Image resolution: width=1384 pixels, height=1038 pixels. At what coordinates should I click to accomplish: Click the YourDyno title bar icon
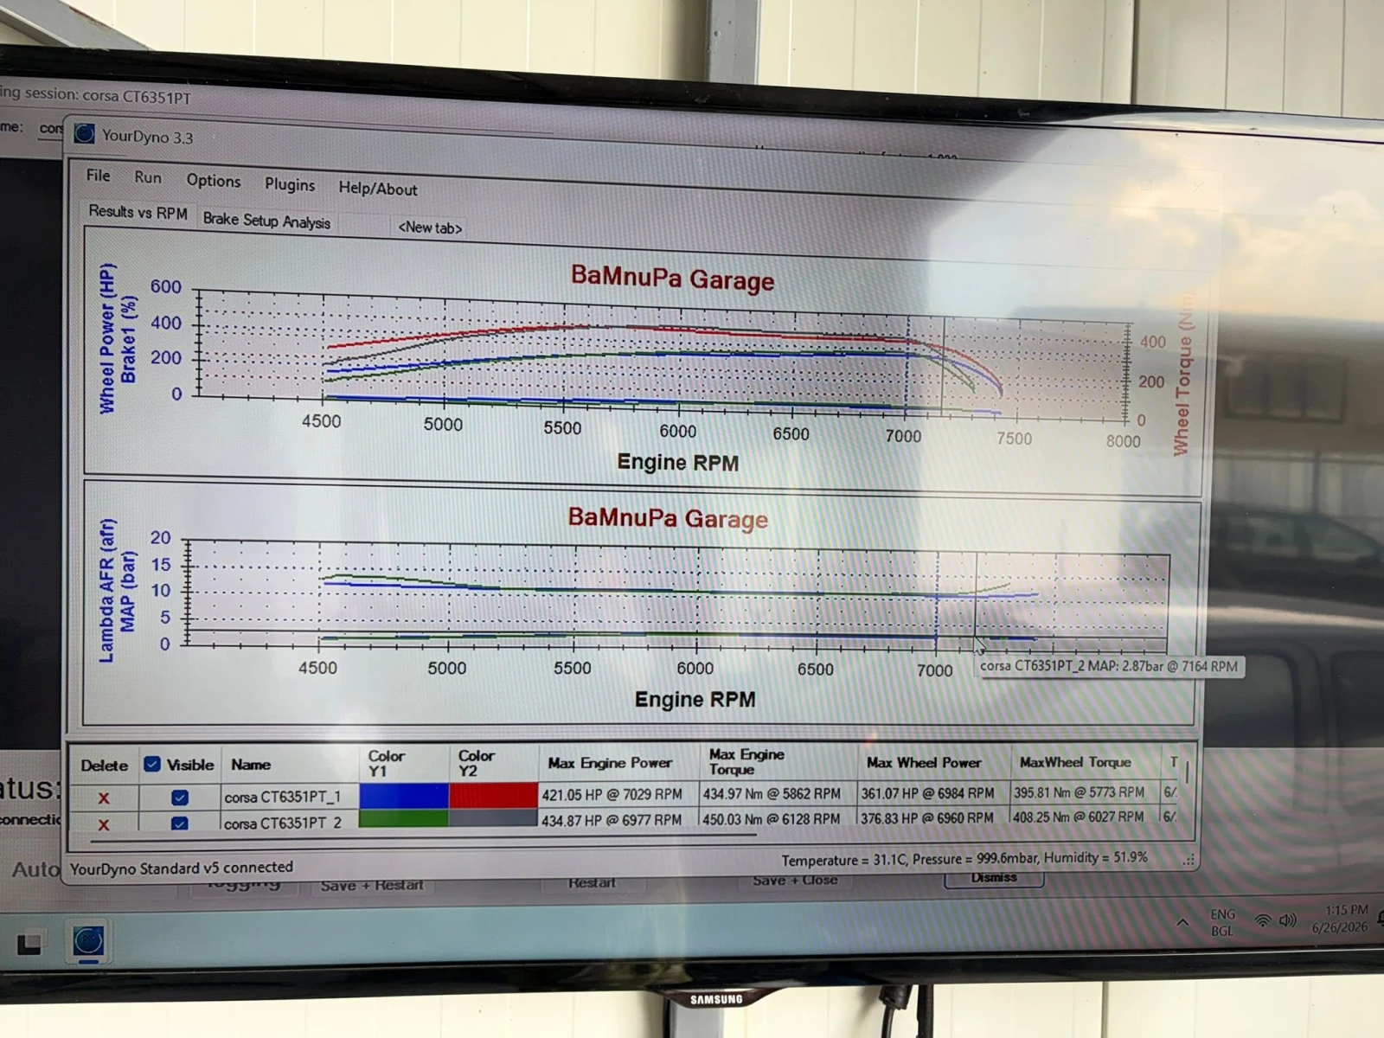(84, 134)
